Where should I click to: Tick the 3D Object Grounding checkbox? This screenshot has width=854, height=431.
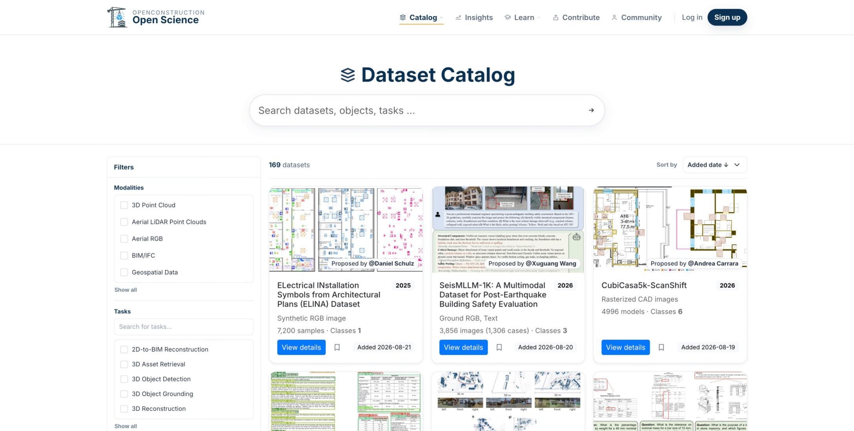click(124, 394)
